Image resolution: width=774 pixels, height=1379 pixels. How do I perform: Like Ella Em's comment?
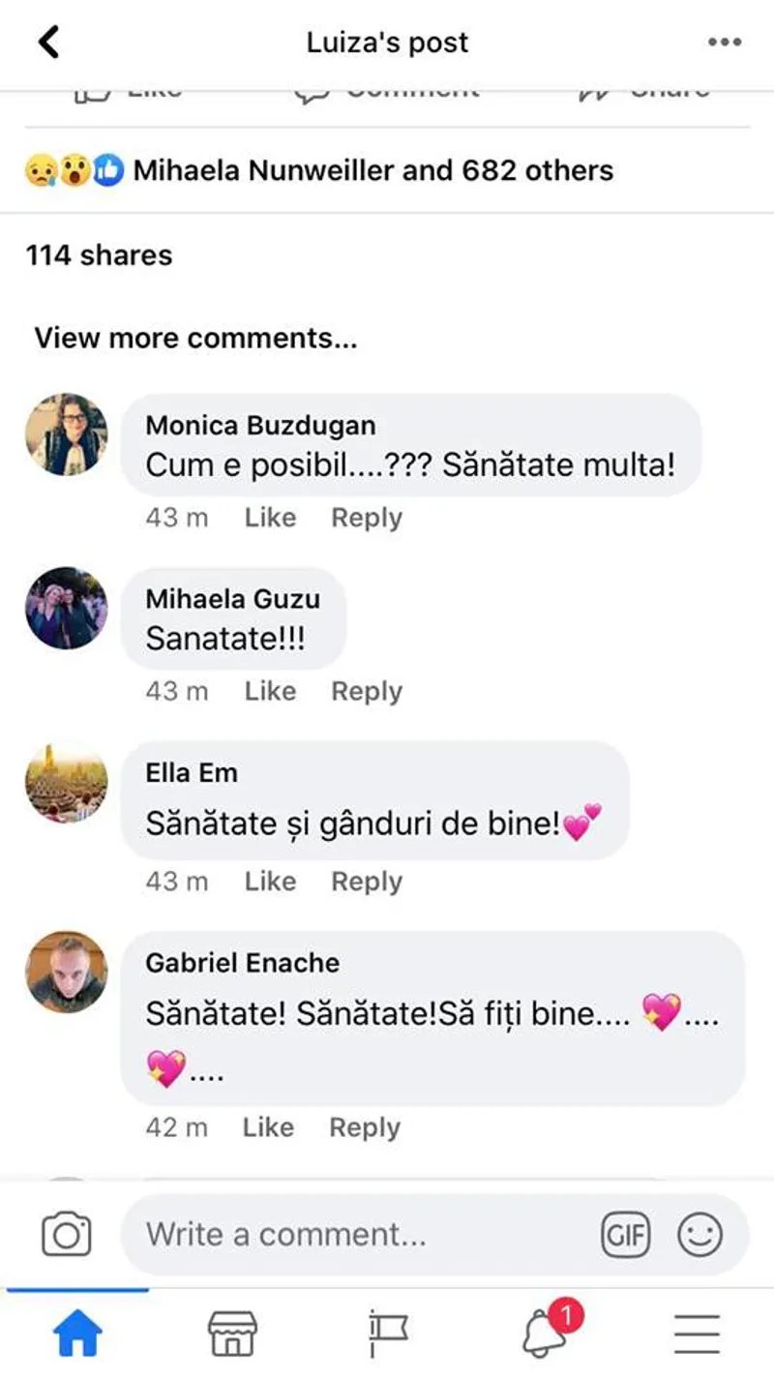click(270, 882)
